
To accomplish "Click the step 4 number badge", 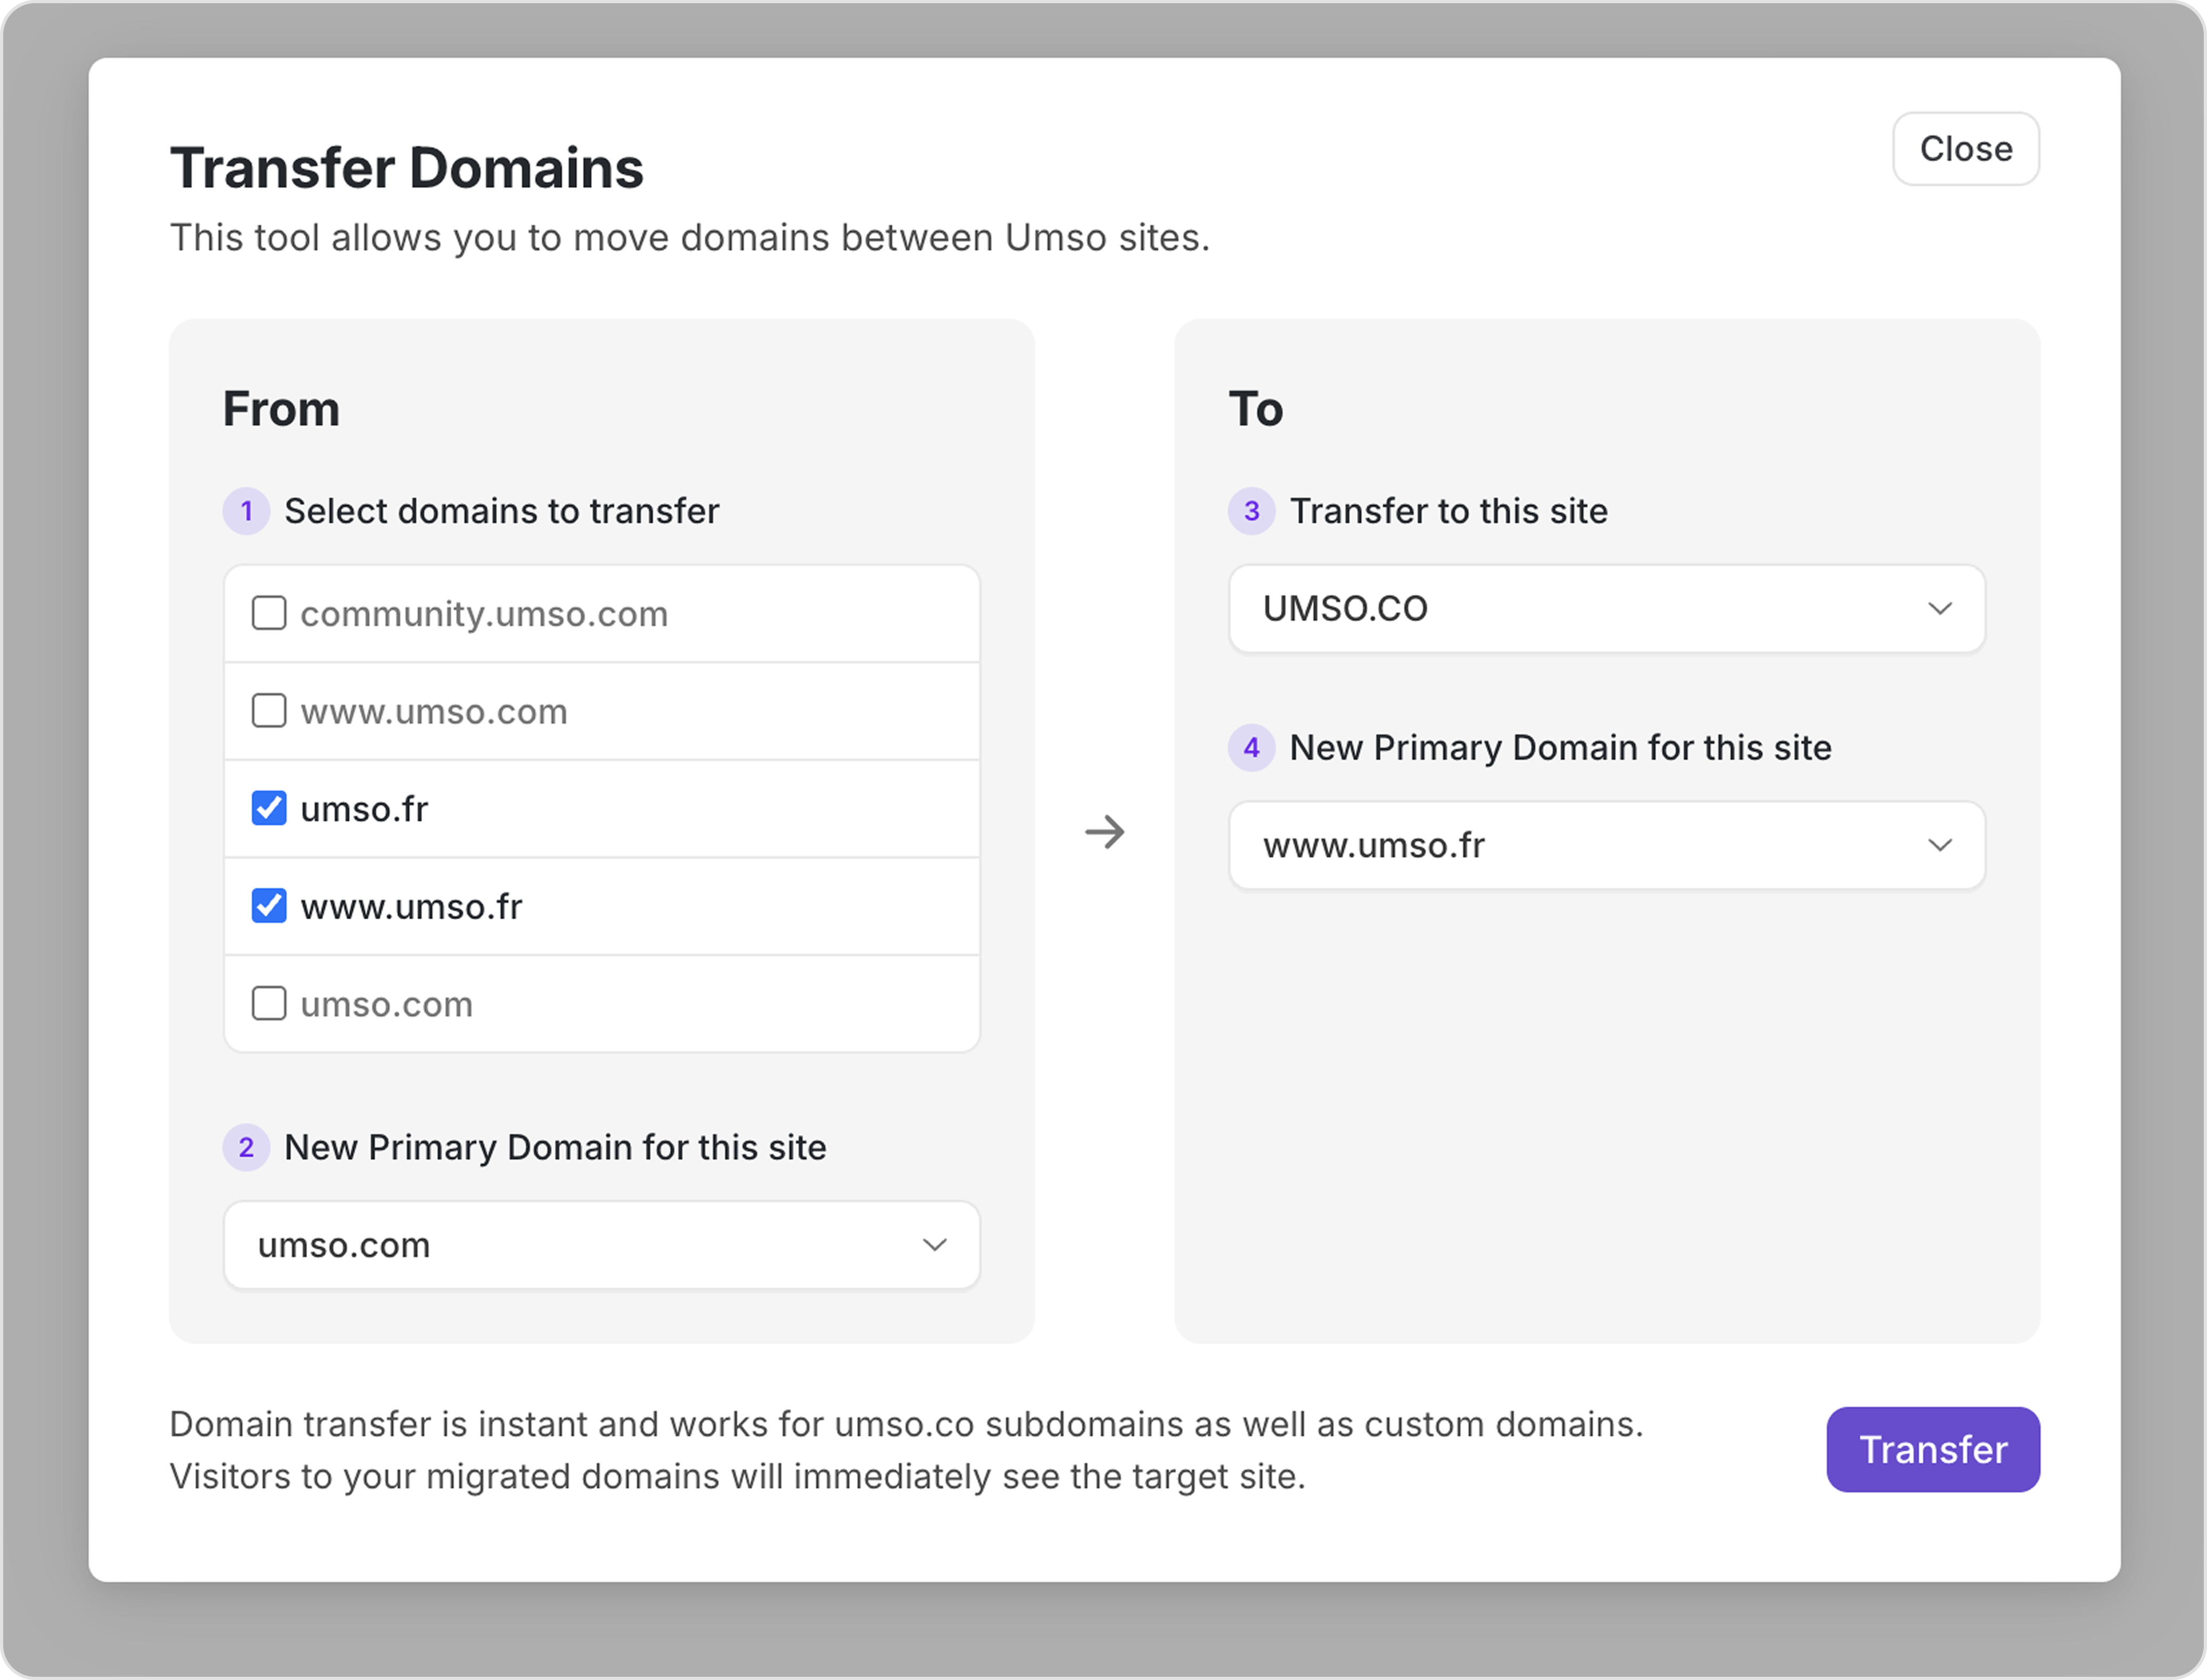I will pyautogui.click(x=1251, y=748).
